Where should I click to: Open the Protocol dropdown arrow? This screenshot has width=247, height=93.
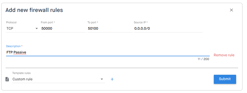tap(37, 29)
